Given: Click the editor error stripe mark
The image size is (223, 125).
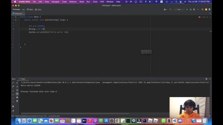Looking at the screenshot, I should coord(210,31).
